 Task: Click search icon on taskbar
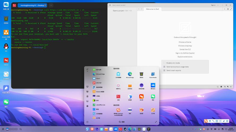(20, 129)
